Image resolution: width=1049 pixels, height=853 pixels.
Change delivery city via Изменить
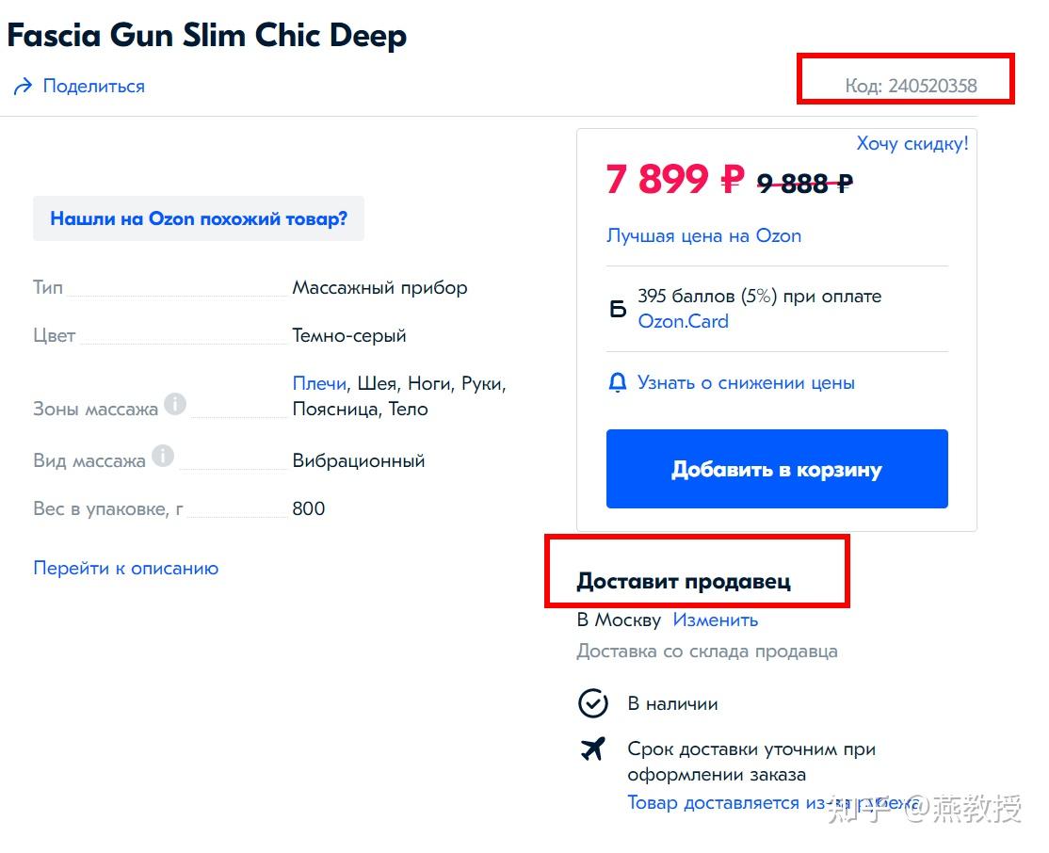715,620
